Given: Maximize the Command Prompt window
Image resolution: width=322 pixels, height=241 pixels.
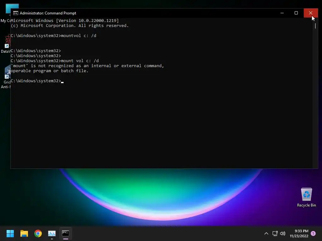Looking at the screenshot, I should [x=296, y=13].
